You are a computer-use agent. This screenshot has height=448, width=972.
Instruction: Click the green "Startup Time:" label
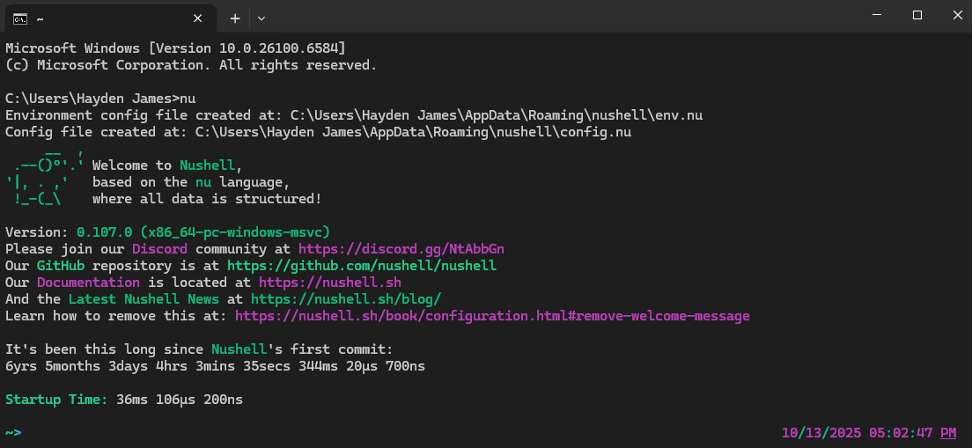click(56, 400)
